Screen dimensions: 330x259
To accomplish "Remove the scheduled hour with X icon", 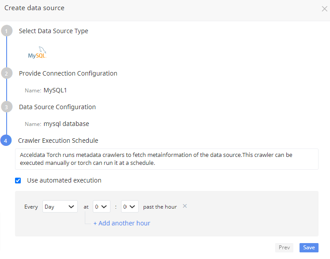I will point(185,206).
